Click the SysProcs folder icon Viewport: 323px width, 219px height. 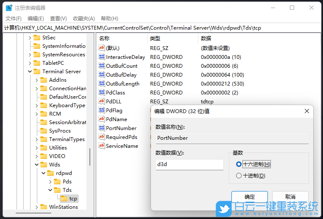coord(44,131)
